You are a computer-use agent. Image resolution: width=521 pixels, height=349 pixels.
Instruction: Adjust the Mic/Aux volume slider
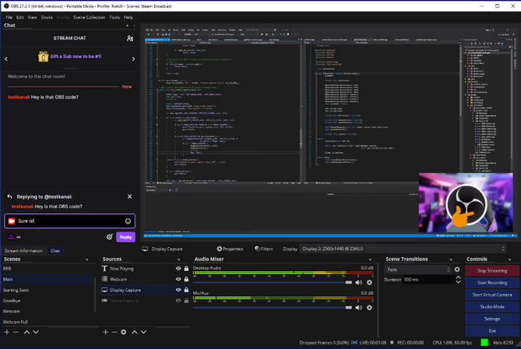pyautogui.click(x=272, y=308)
